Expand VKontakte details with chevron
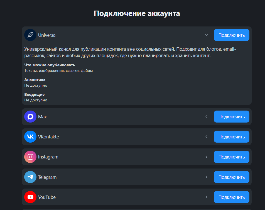Viewport: 265px width, 210px height. [x=206, y=137]
